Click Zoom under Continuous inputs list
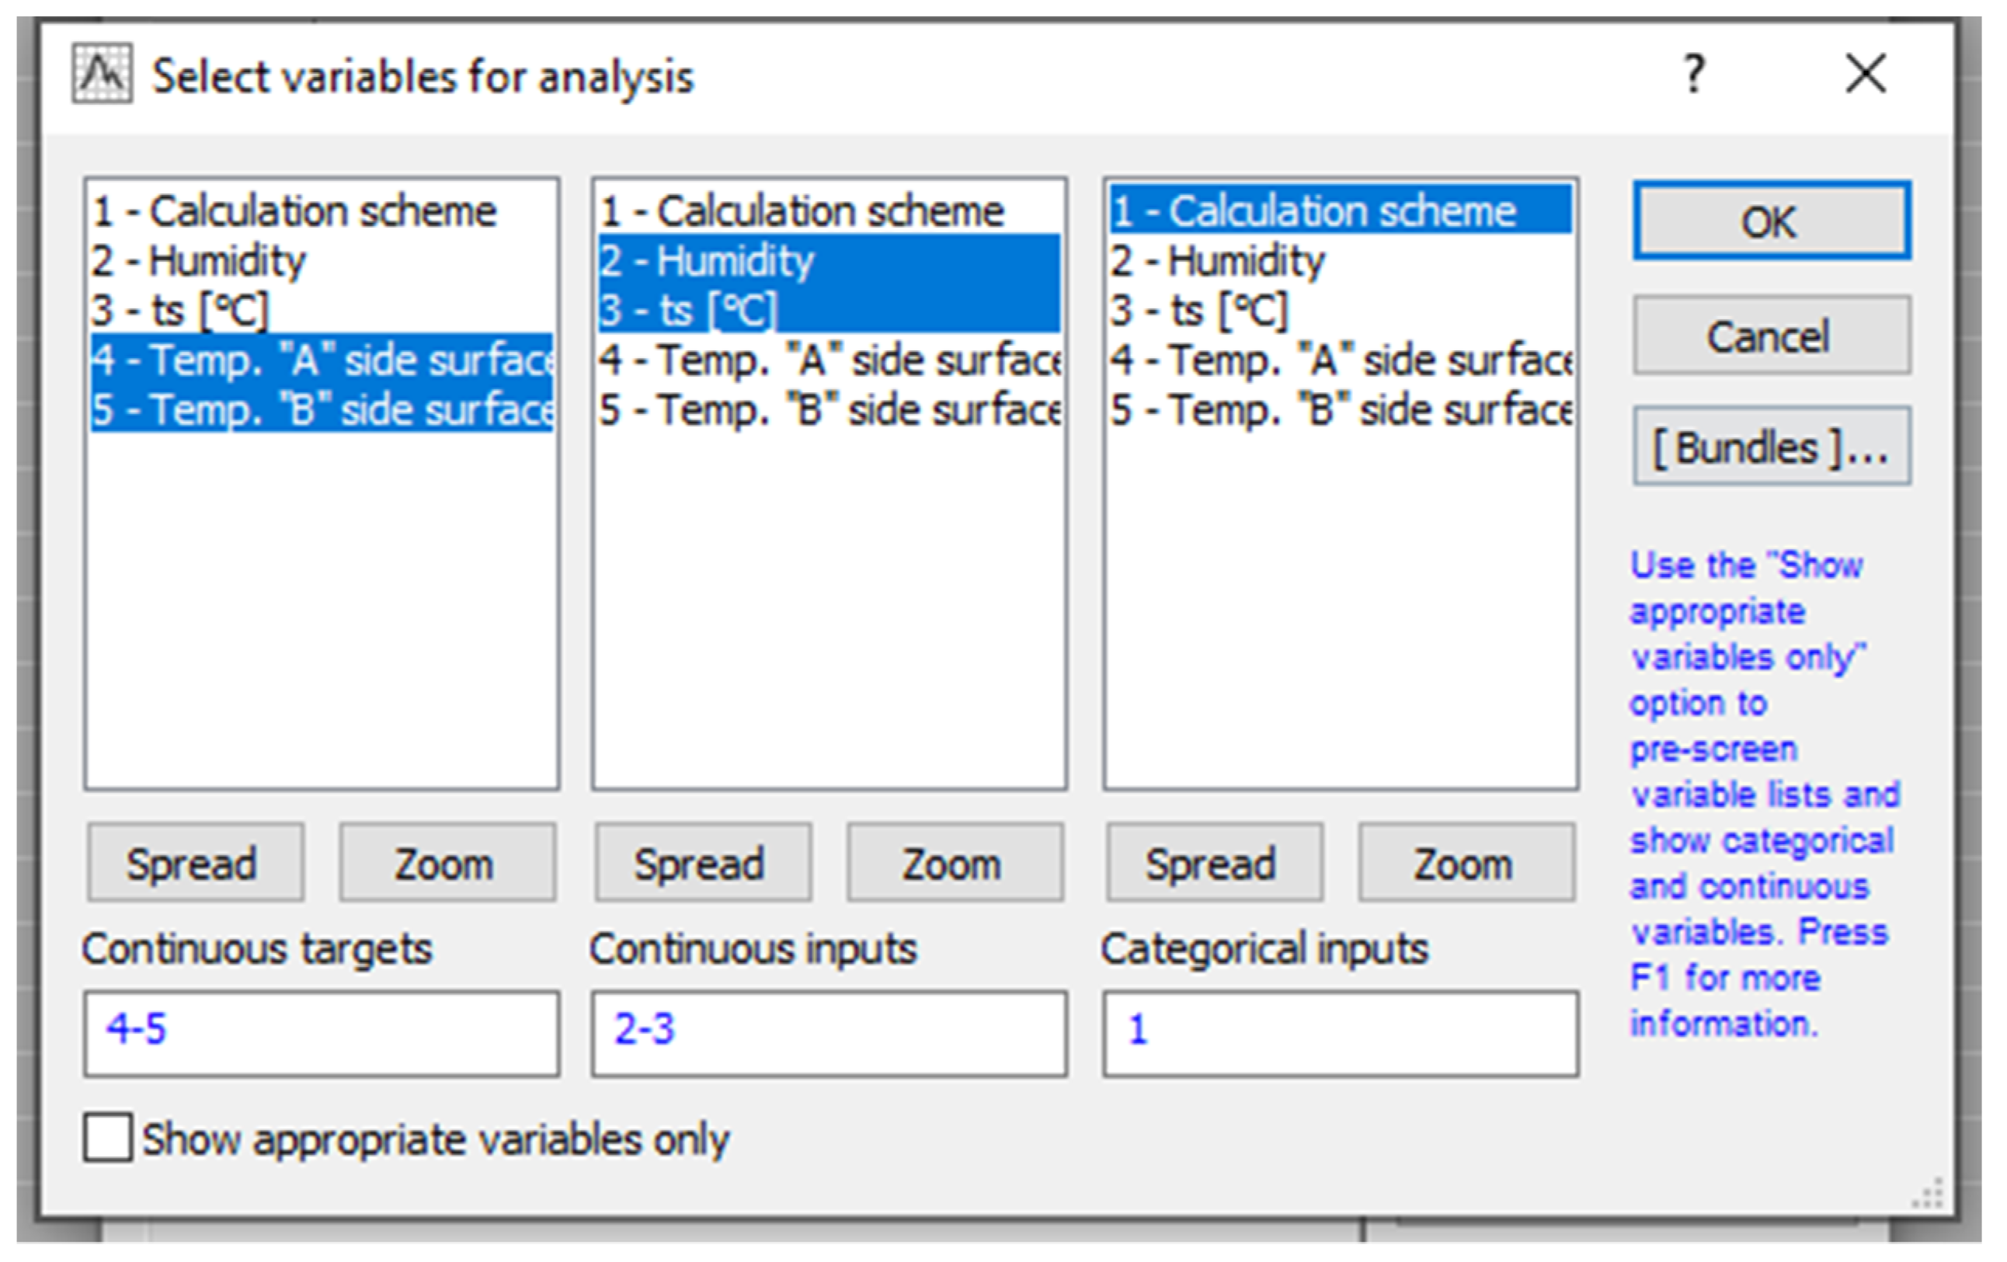The image size is (2007, 1262). [x=955, y=863]
